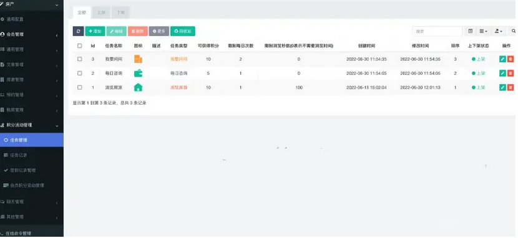Screen dimensions: 518x238
Task: Switch to the 下架 tab
Action: pyautogui.click(x=120, y=12)
